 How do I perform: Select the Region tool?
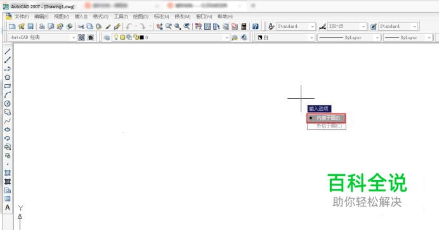[x=8, y=190]
